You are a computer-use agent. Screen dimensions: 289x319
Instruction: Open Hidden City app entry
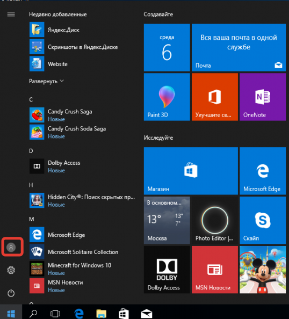[x=82, y=200]
